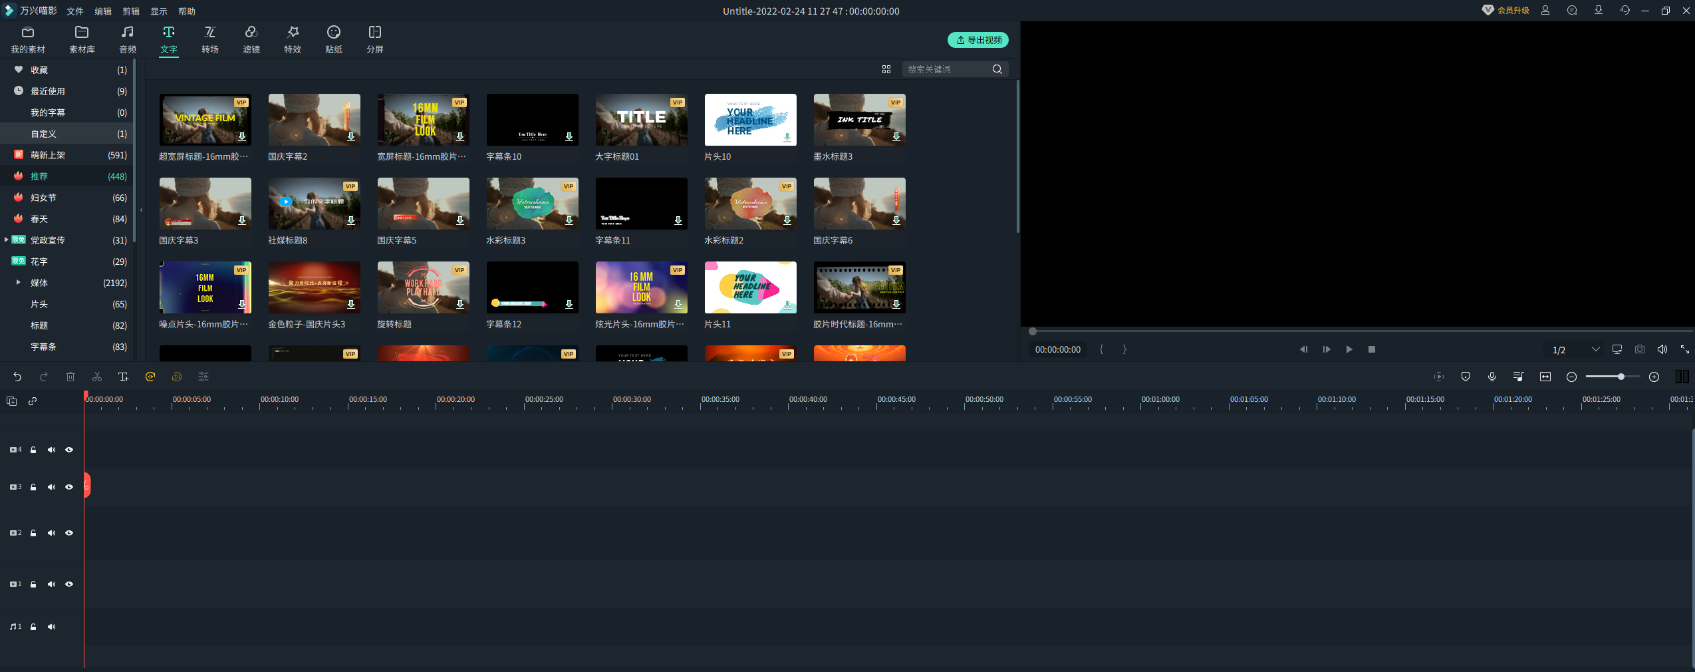The width and height of the screenshot is (1695, 672).
Task: Take a snapshot with the camera icon
Action: [x=1640, y=349]
